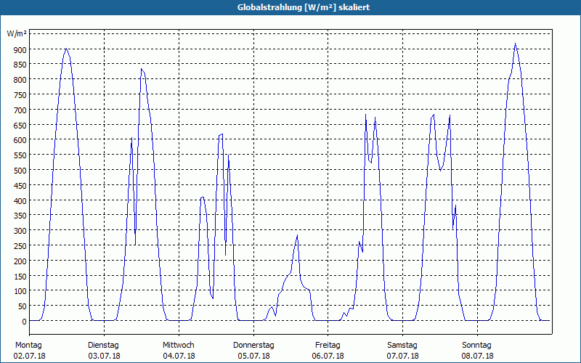This screenshot has width=581, height=363.
Task: Select the 450 y-axis value
Action: pos(20,186)
